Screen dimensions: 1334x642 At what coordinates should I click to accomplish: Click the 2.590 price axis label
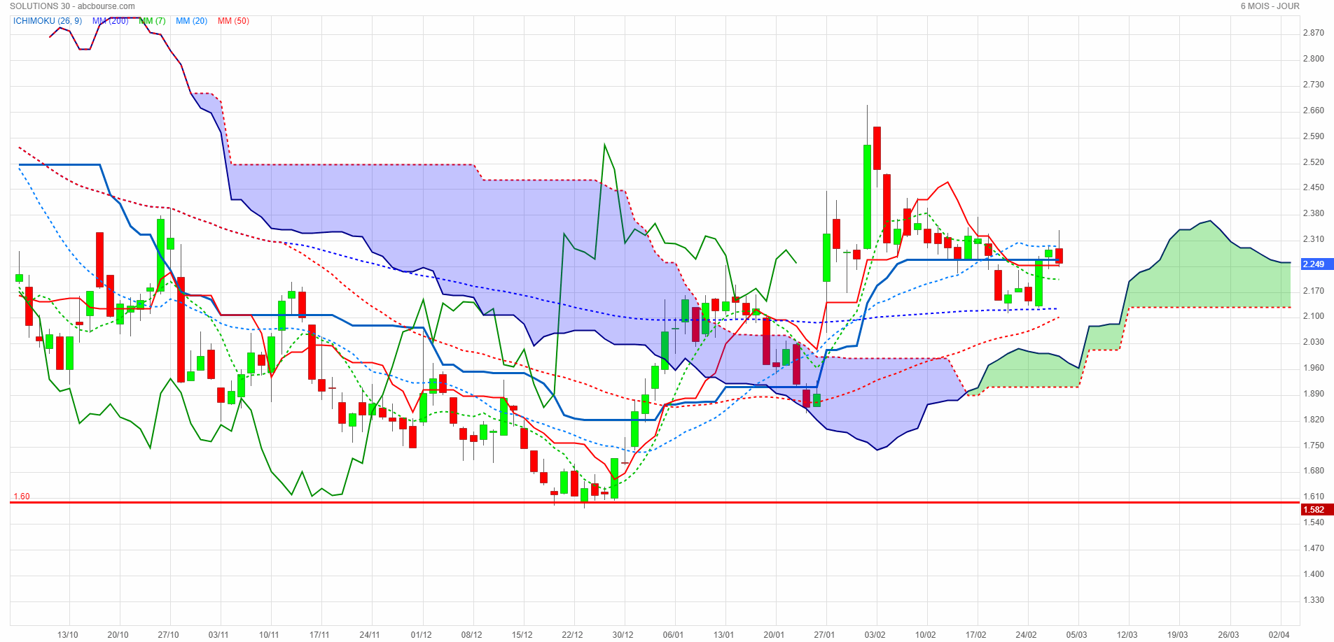tap(1314, 136)
